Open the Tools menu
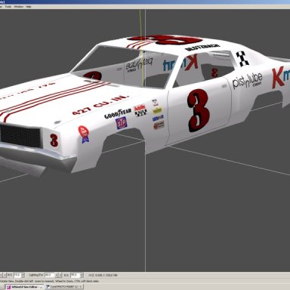Viewport: 290px width, 290px height. pyautogui.click(x=8, y=7)
